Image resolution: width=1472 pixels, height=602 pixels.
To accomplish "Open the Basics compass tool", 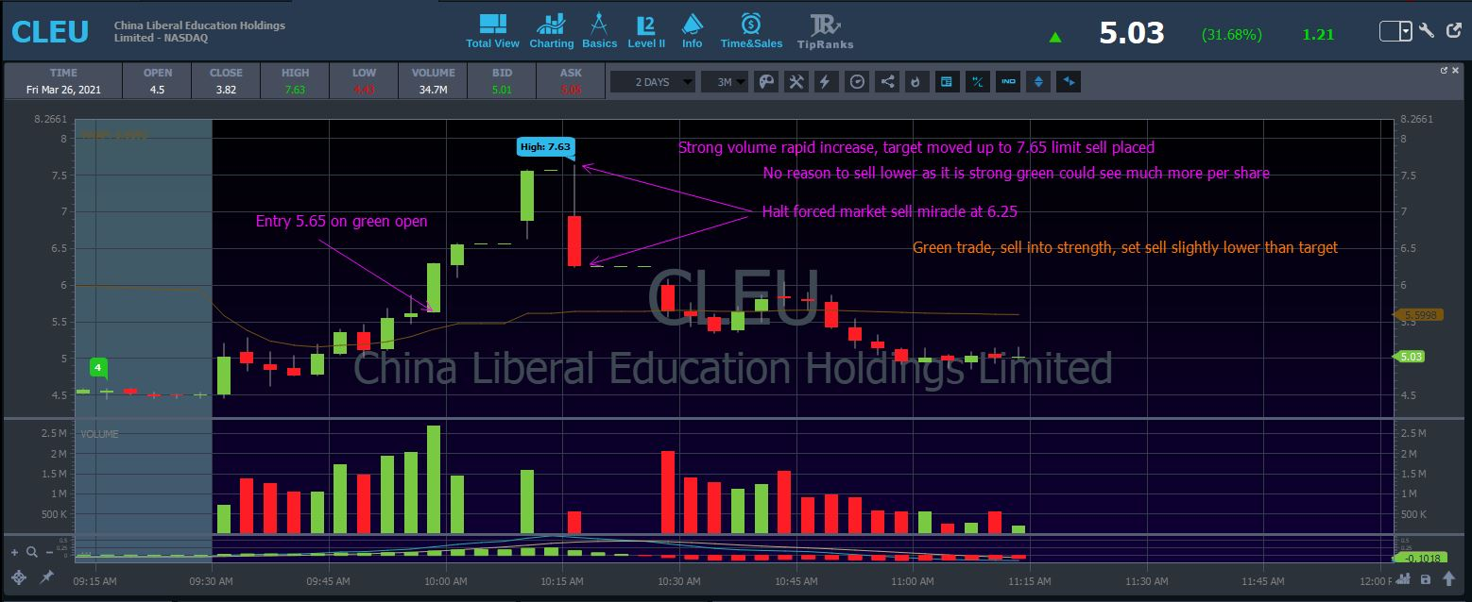I will click(599, 31).
